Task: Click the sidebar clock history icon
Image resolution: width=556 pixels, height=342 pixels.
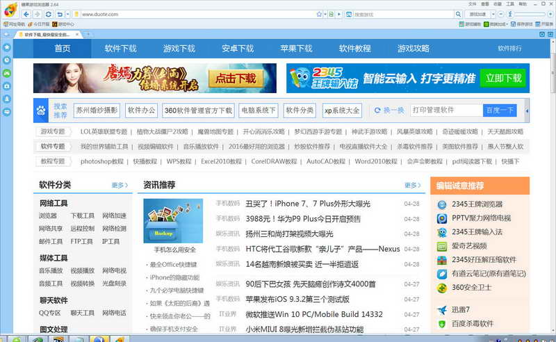Action: coord(7,60)
